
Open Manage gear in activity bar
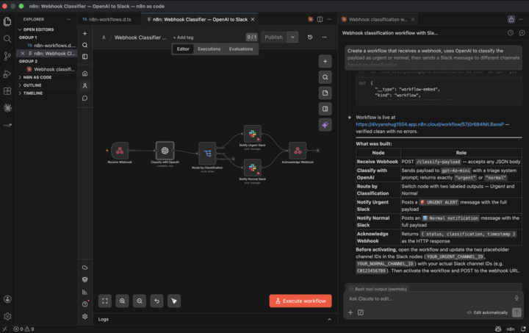pos(7,316)
